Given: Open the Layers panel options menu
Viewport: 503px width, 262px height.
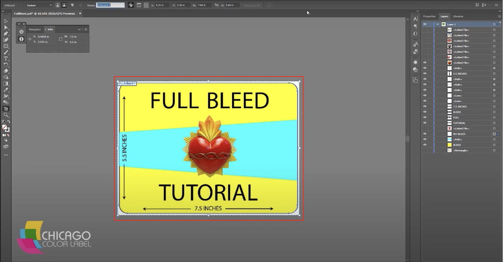Looking at the screenshot, I should click(x=499, y=16).
